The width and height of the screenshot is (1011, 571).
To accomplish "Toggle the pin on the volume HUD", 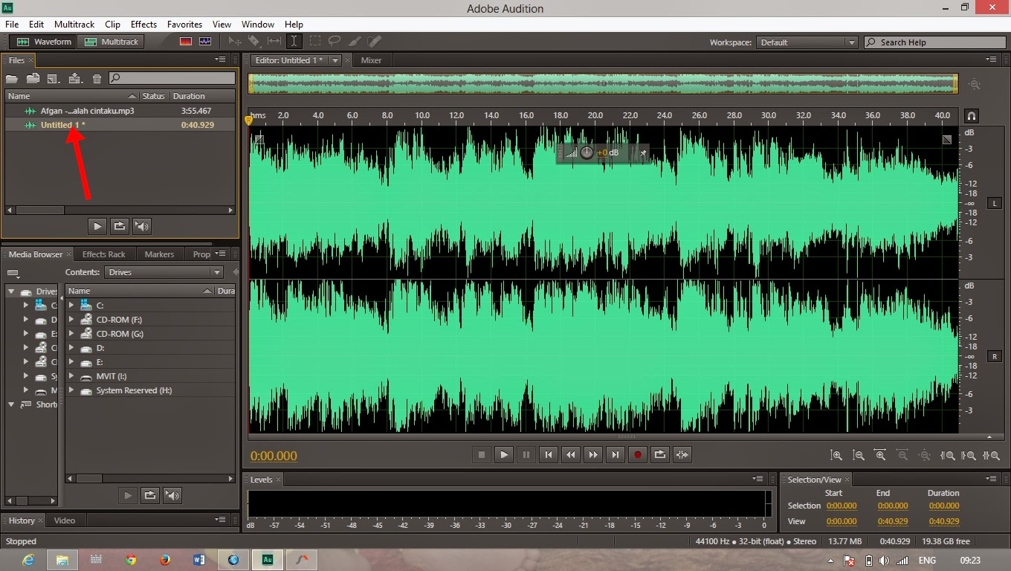I will coord(643,153).
